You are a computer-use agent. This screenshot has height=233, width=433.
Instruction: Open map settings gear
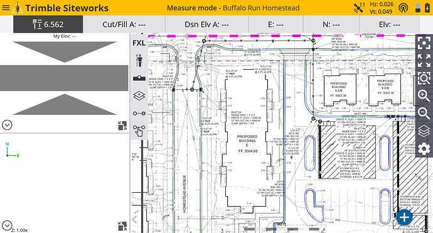coord(424,149)
